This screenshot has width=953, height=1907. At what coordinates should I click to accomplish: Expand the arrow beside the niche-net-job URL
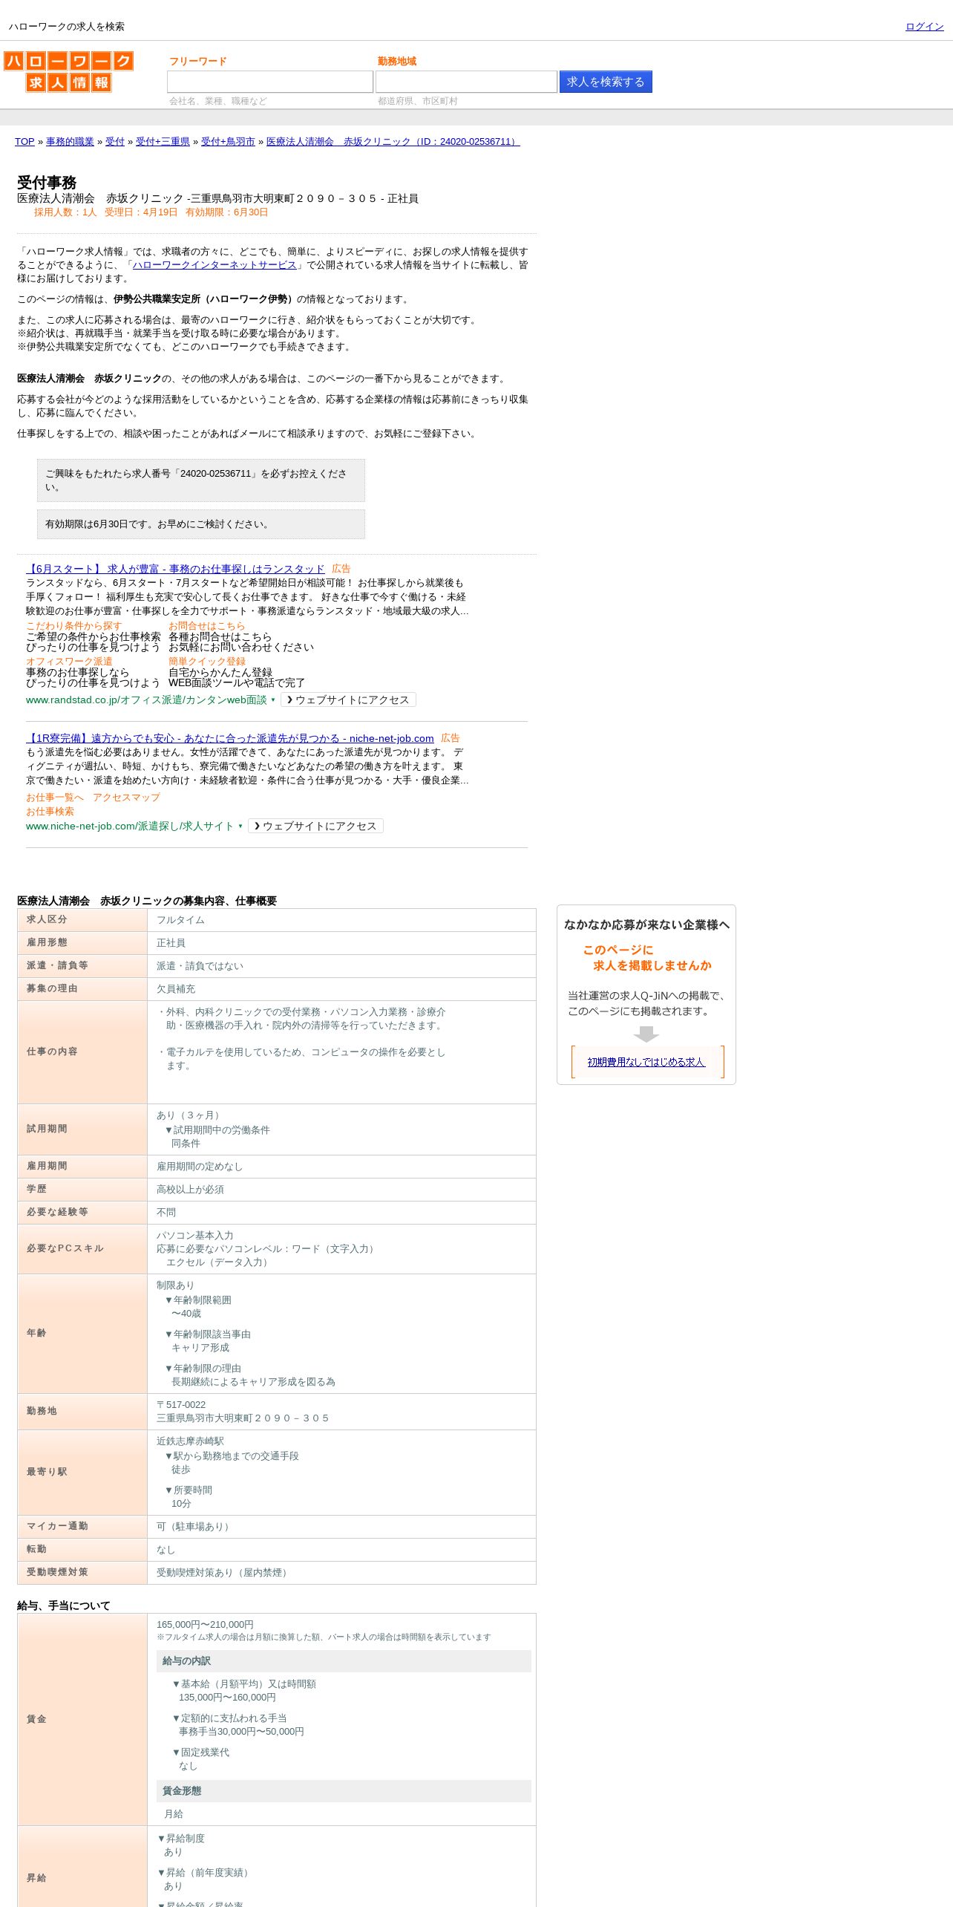click(x=240, y=827)
